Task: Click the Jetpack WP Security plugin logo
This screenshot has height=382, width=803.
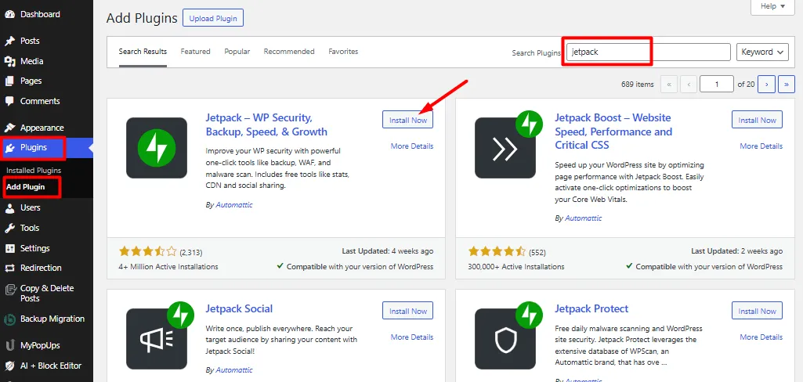Action: tap(157, 148)
